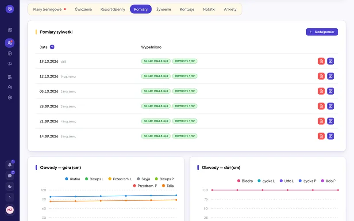Switch to the Notatki tab
Viewport: 354px width, 221px height.
(x=209, y=9)
